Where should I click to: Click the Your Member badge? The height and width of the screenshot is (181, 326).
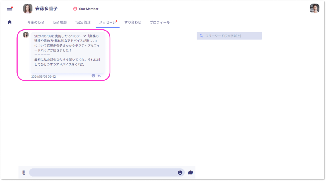pyautogui.click(x=86, y=9)
